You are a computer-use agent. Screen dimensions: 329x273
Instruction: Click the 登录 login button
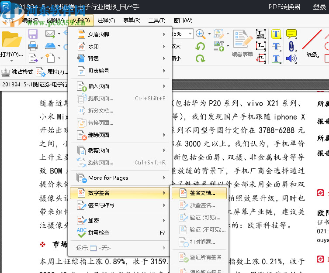319,7
